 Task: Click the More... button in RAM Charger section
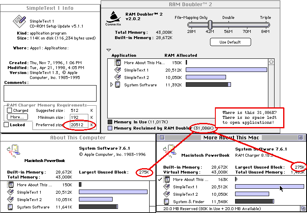click(x=17, y=117)
